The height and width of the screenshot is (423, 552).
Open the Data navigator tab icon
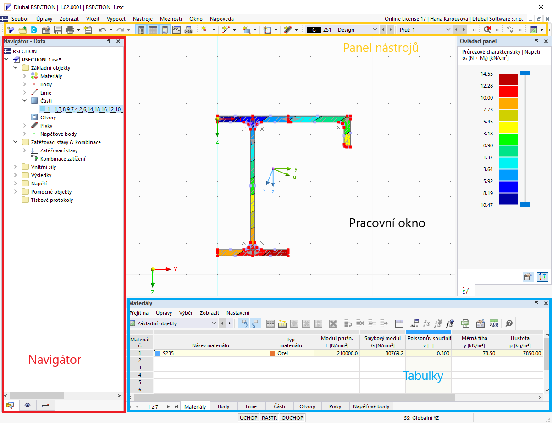[x=10, y=406]
